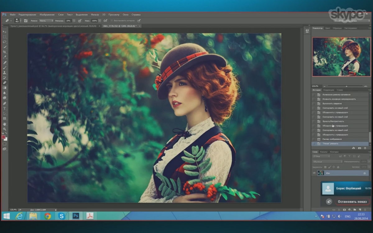The image size is (373, 233).
Task: Set history brush source for Яркость/Контрастность
Action: point(314,121)
